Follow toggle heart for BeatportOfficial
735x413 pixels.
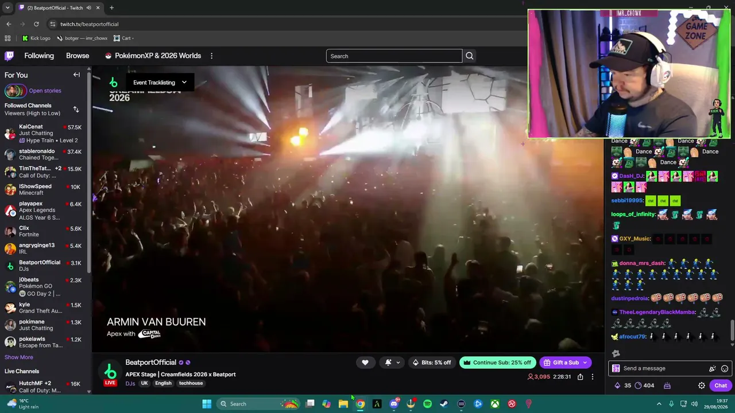point(365,363)
